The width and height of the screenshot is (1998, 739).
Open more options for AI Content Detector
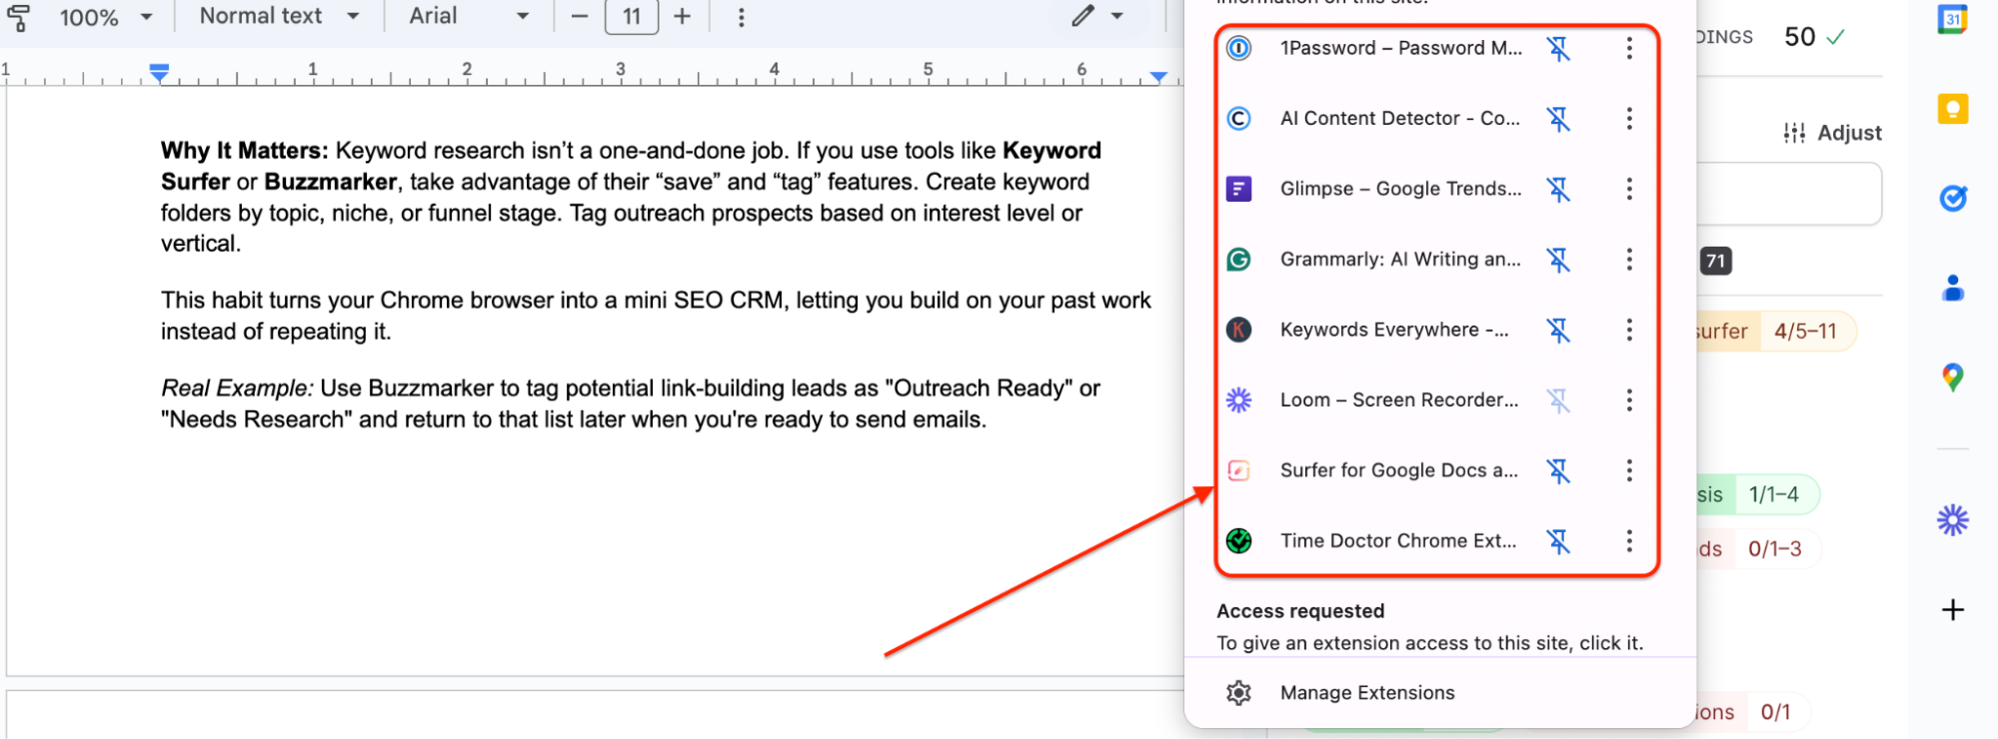point(1629,119)
